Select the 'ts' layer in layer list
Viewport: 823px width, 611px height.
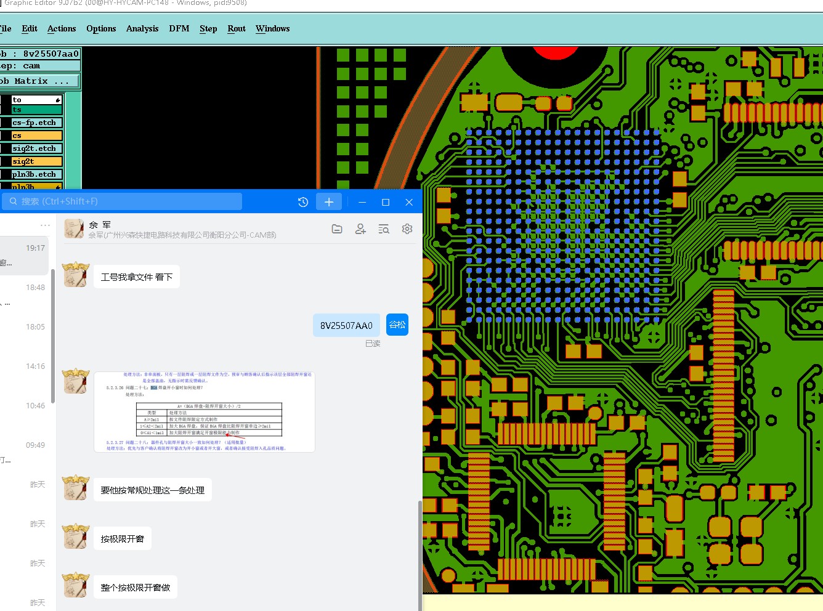36,110
